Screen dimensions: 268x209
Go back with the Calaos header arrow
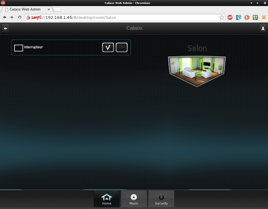pos(6,28)
